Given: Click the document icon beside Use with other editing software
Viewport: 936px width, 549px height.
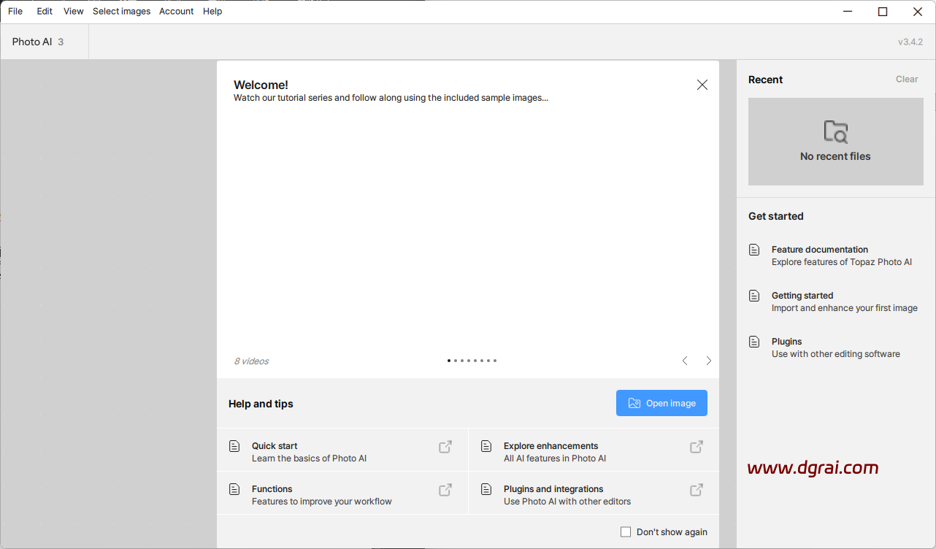Looking at the screenshot, I should pos(755,342).
